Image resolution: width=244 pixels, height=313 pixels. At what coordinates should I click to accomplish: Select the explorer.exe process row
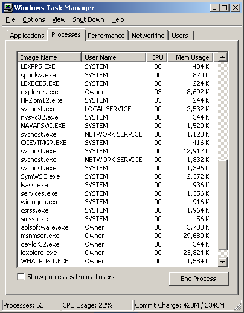118,92
